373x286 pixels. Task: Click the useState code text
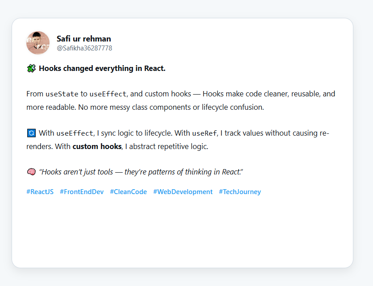click(62, 94)
